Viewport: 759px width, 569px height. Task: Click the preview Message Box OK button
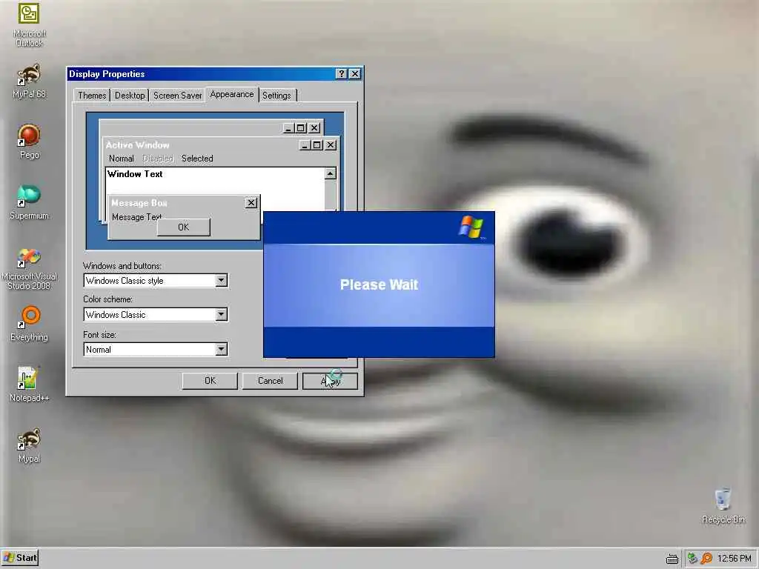(x=184, y=227)
